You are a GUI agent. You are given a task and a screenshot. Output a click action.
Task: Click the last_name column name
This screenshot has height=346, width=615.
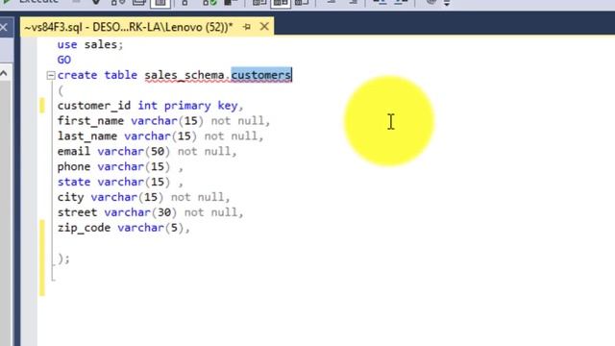tap(87, 136)
